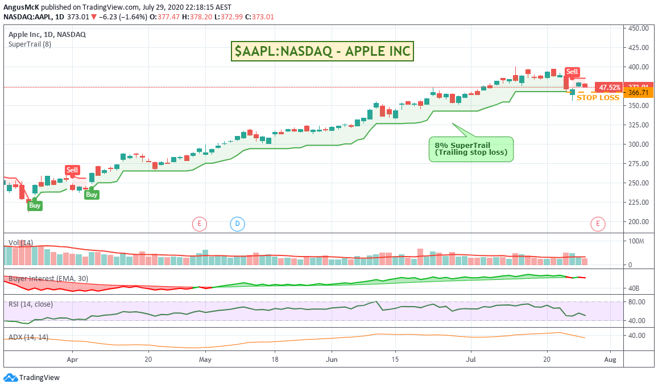Image resolution: width=658 pixels, height=388 pixels.
Task: Click the 450.00 price axis label
Action: pos(638,28)
